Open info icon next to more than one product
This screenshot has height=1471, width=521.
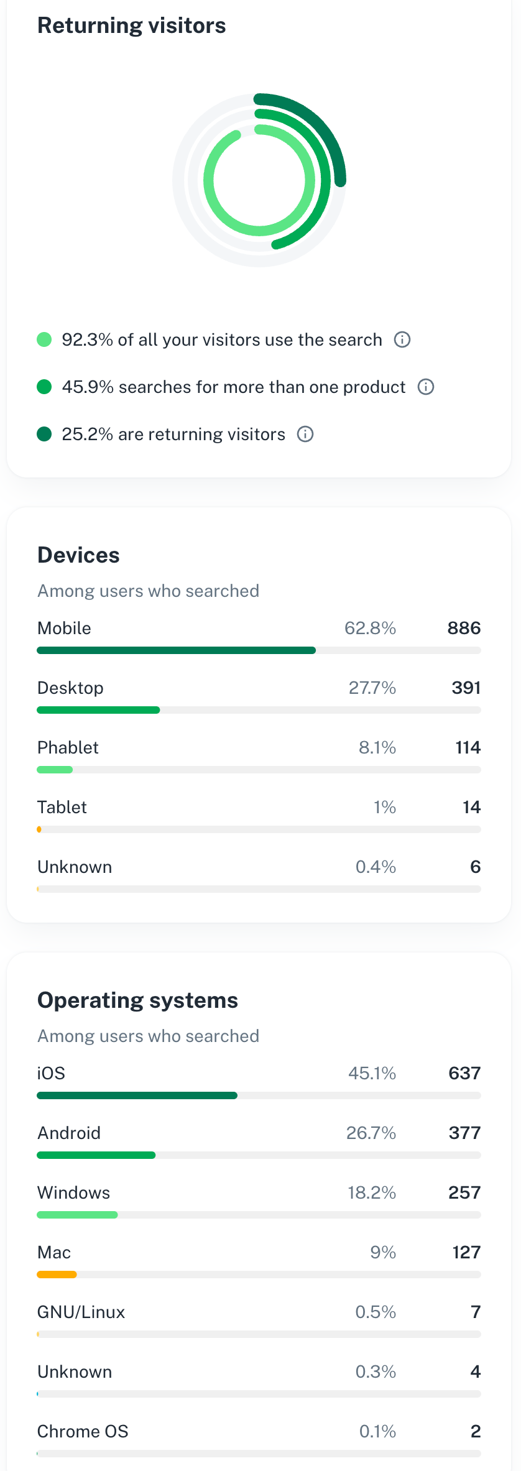click(x=426, y=387)
